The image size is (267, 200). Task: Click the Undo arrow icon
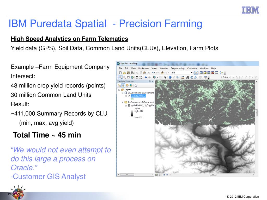tap(153, 73)
